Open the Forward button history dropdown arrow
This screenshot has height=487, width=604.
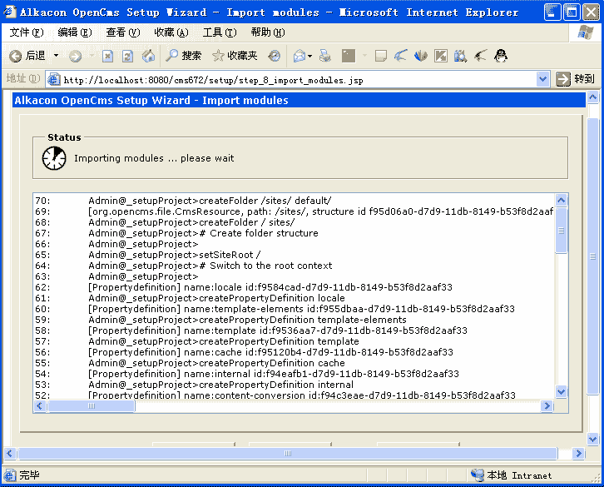tap(92, 56)
